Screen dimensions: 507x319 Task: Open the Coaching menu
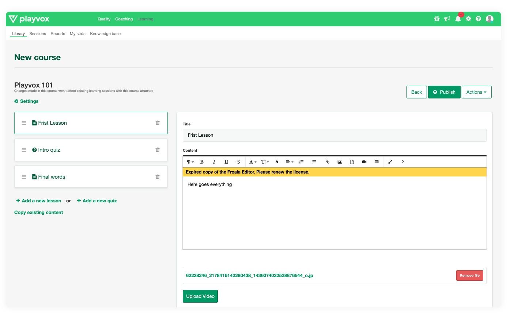pyautogui.click(x=124, y=19)
